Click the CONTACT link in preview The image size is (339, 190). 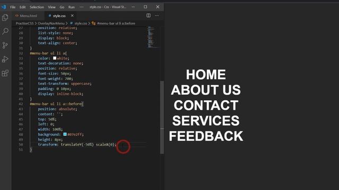point(206,105)
